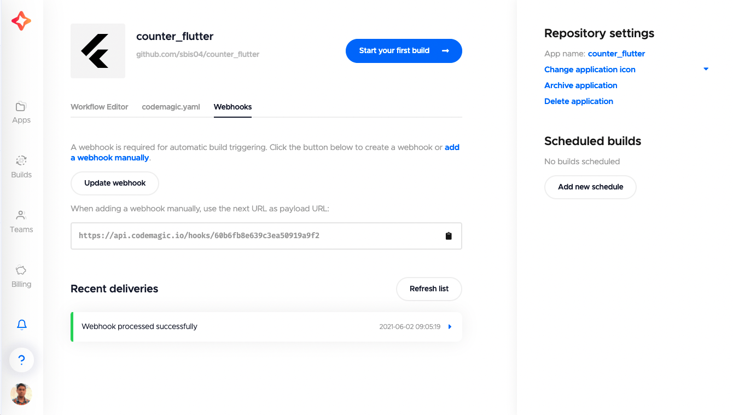Open the Apps section in sidebar
733x415 pixels.
[x=21, y=113]
